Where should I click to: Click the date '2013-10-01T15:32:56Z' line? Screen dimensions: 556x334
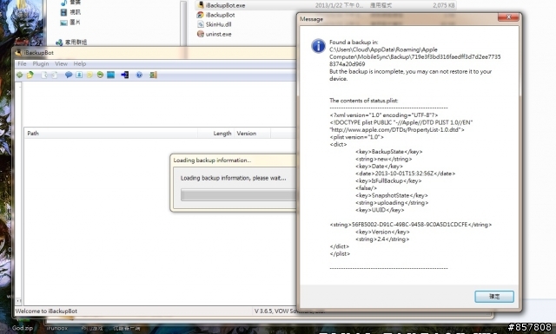(405, 174)
